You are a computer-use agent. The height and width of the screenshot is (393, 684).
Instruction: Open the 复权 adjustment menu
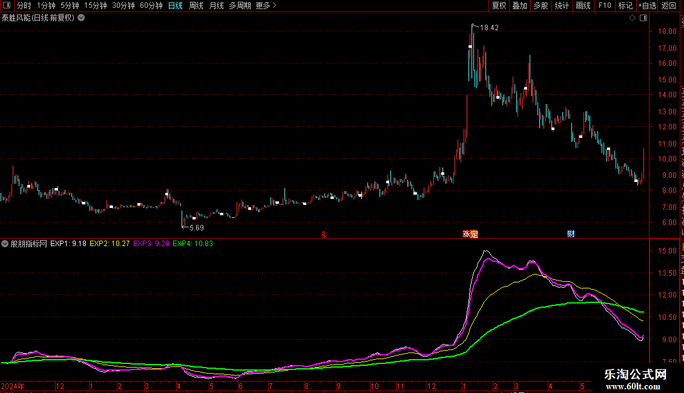tap(499, 5)
